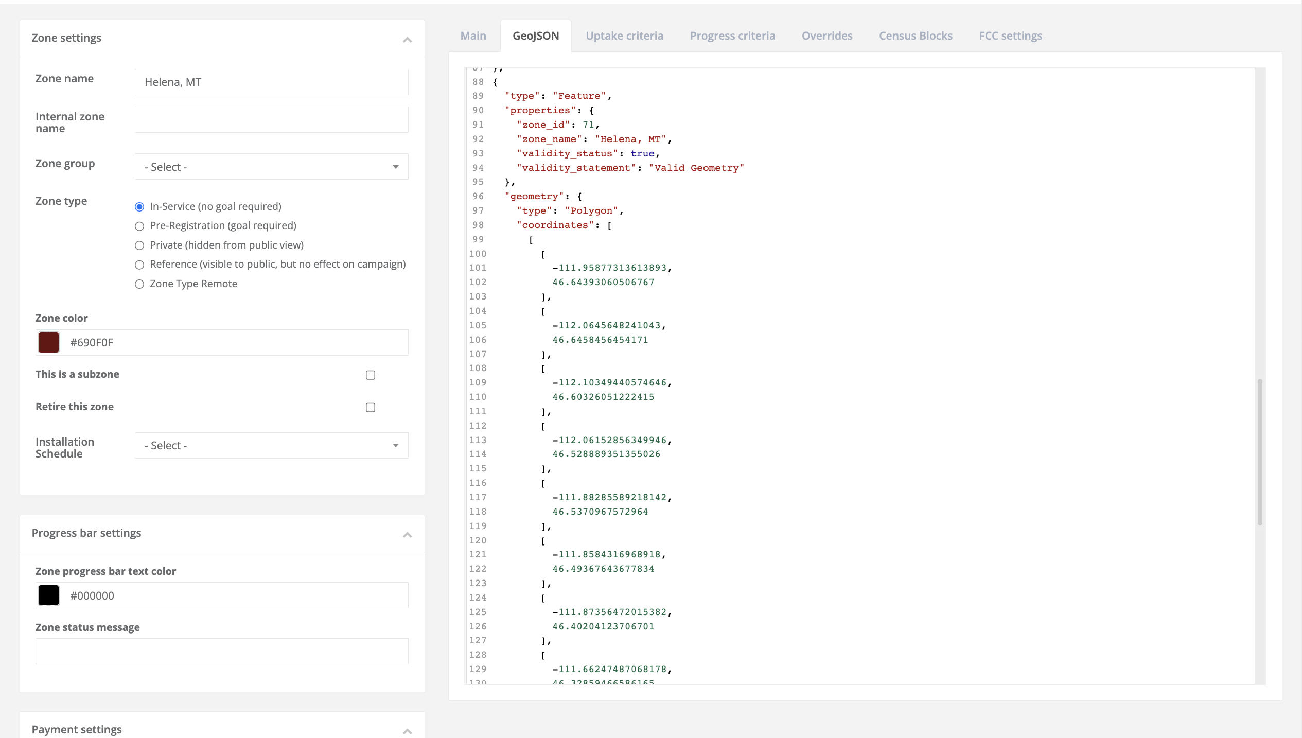Switch to the Main tab
Viewport: 1302px width, 738px height.
[473, 36]
